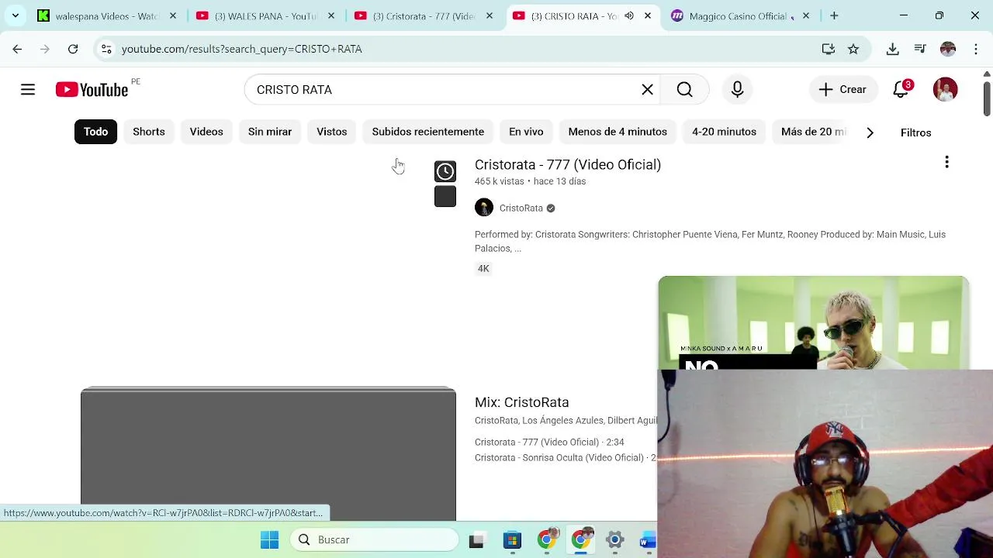Select the Subidos recientemente chip
This screenshot has height=558, width=993.
(428, 132)
